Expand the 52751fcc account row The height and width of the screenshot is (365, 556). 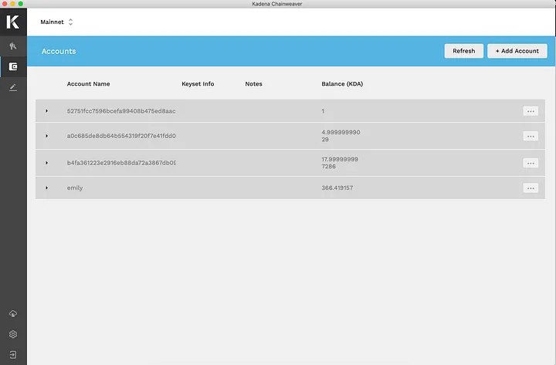[46, 111]
